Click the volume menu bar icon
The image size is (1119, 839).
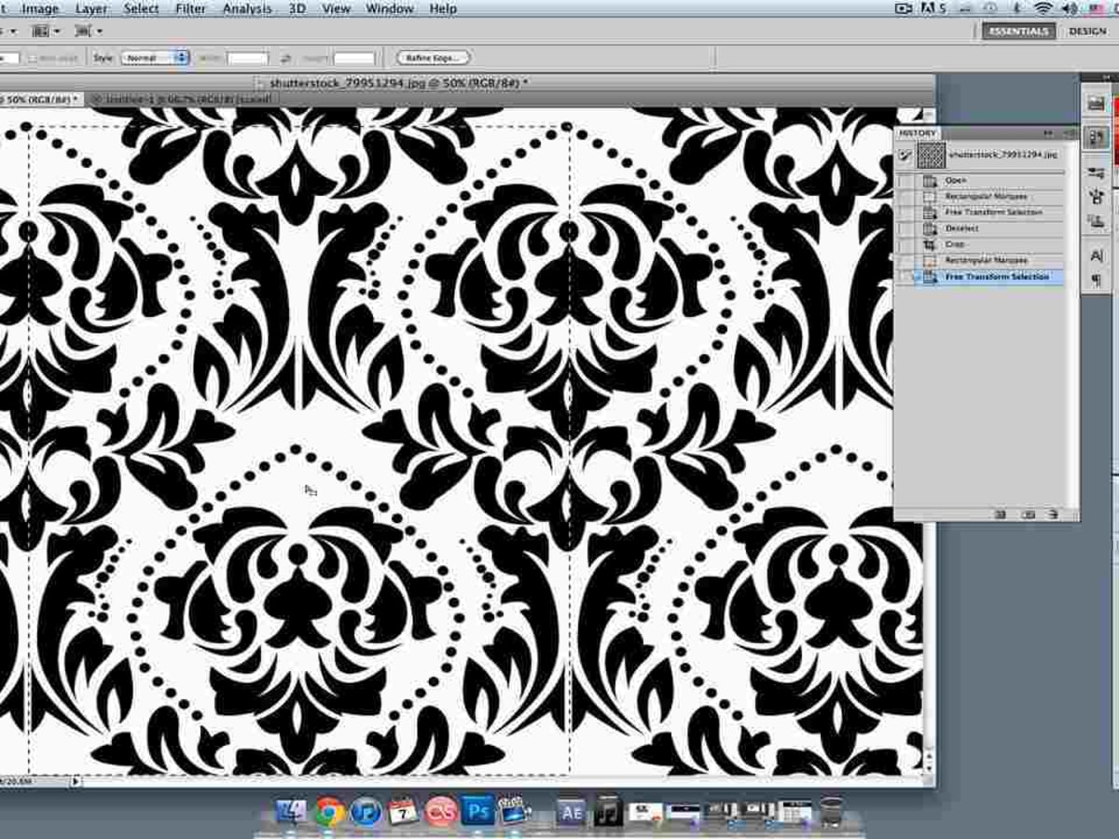(1071, 9)
